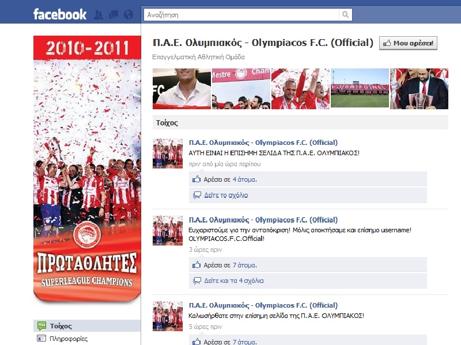This screenshot has height=345, width=461.
Task: Open the author link of the 'Καλωσήρθατε' post
Action: [263, 305]
